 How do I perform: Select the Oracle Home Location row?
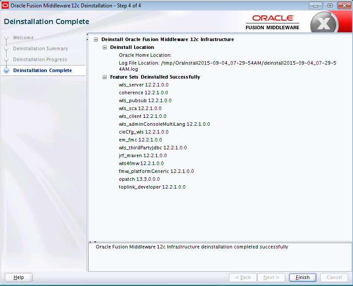point(145,55)
